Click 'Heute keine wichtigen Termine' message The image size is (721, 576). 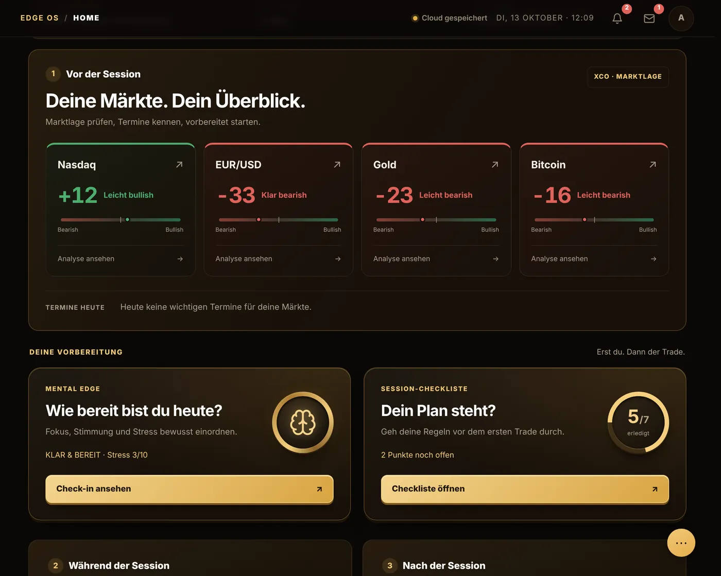click(x=216, y=307)
